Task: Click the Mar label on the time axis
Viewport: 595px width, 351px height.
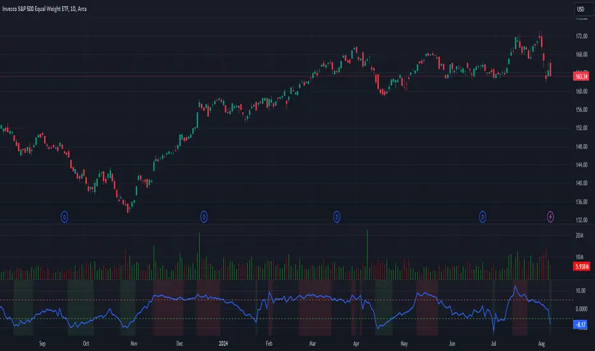Action: coord(312,343)
